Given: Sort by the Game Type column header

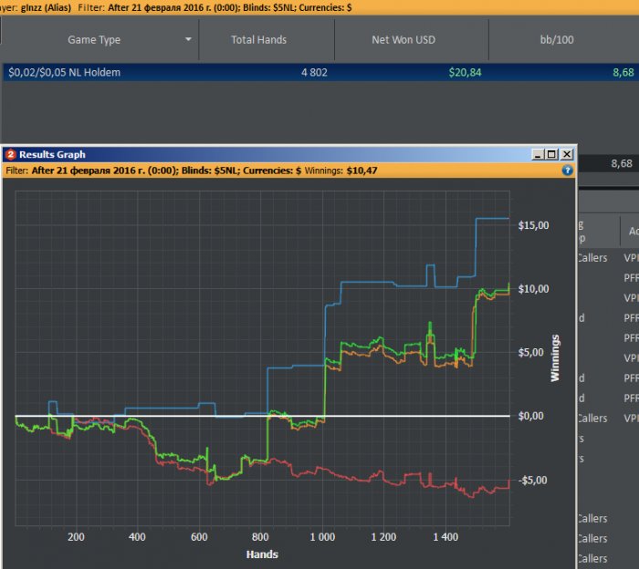Looking at the screenshot, I should (x=94, y=40).
